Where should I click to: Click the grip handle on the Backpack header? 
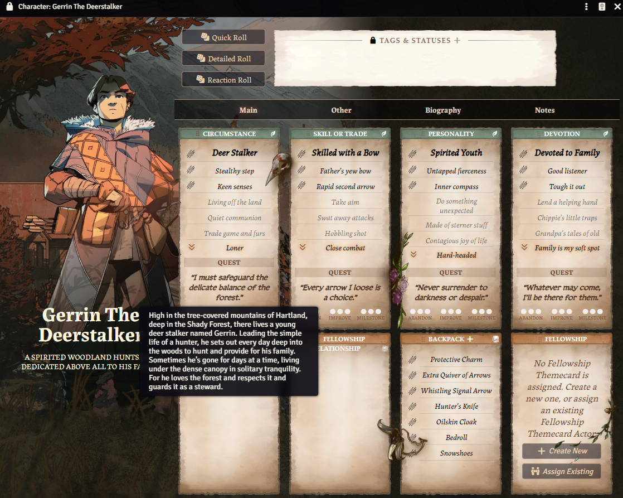[423, 339]
